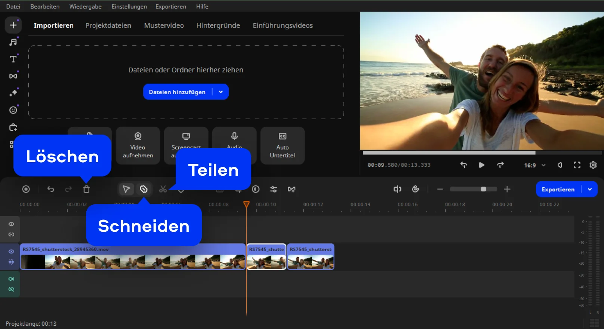
Task: Click the Auto Untertitel button
Action: (282, 146)
